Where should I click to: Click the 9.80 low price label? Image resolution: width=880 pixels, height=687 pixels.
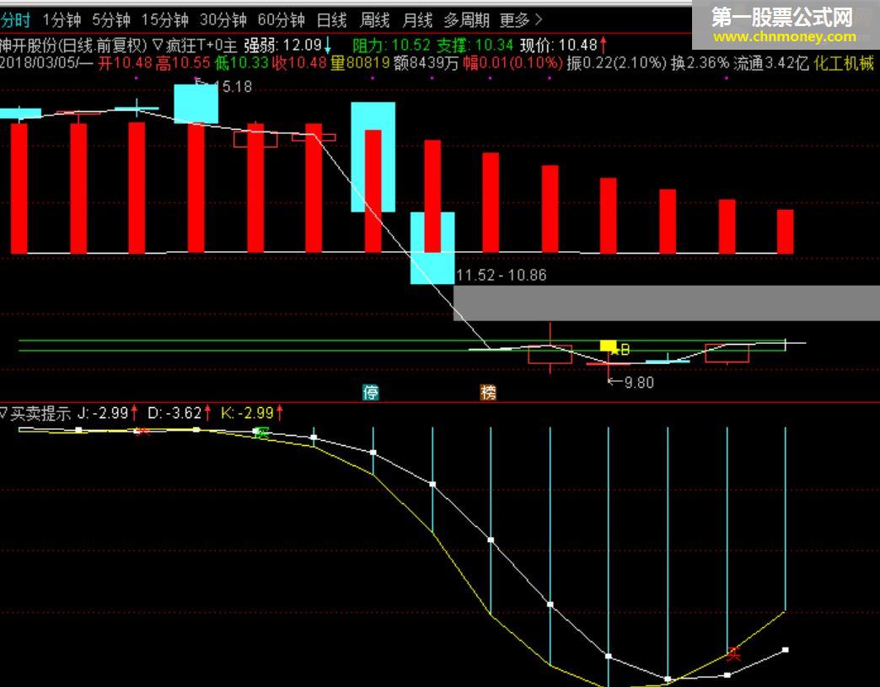tap(639, 382)
